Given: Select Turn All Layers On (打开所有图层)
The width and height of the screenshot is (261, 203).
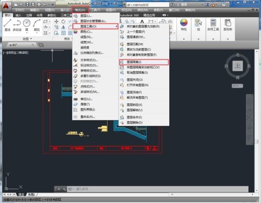Looking at the screenshot, I should click(x=144, y=85).
